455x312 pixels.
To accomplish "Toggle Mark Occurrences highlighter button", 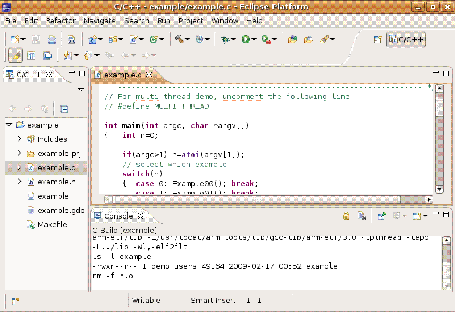I will pos(15,55).
